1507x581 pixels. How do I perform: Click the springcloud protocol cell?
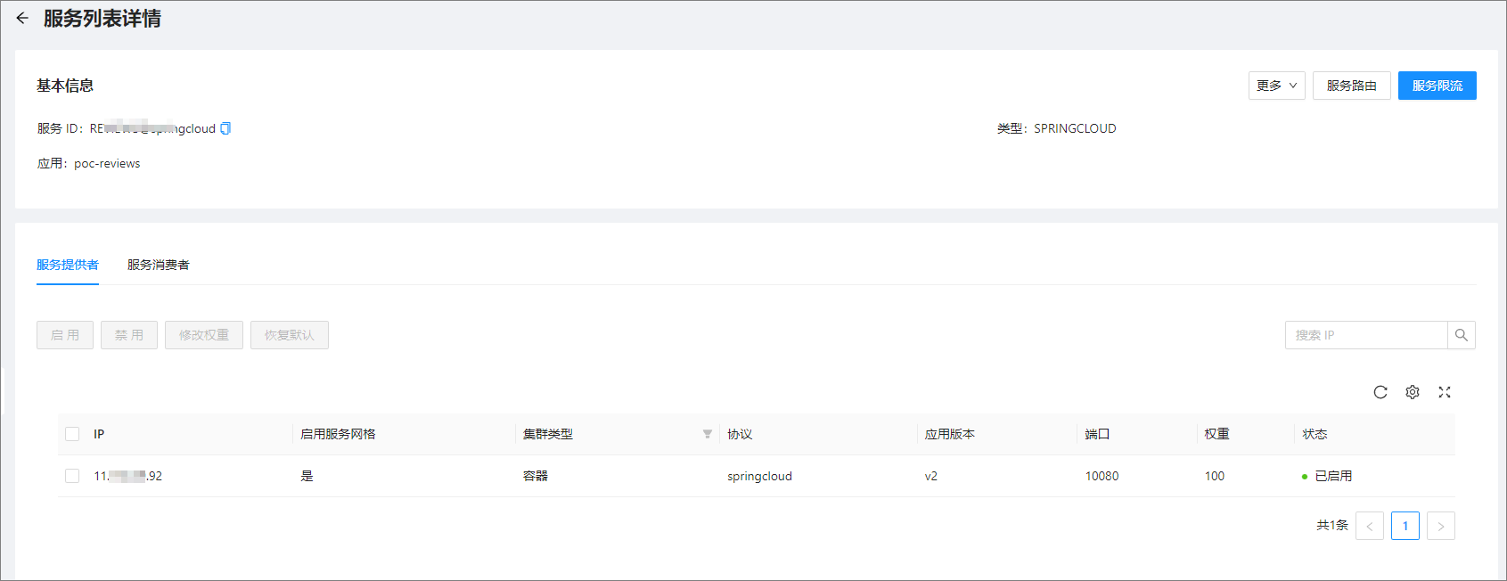tap(759, 476)
